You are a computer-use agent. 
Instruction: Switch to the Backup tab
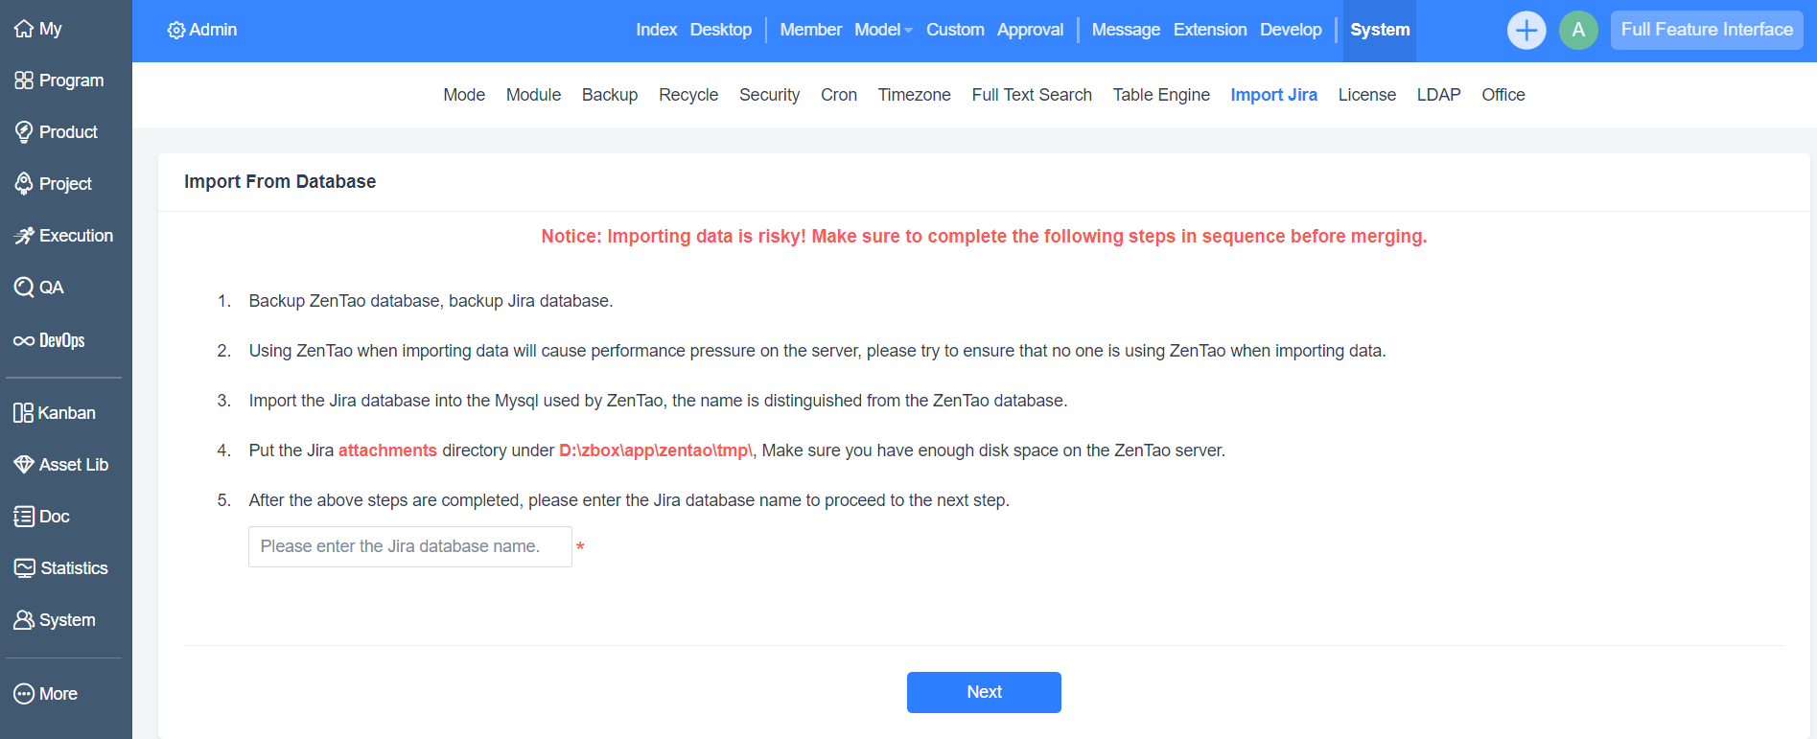(609, 95)
